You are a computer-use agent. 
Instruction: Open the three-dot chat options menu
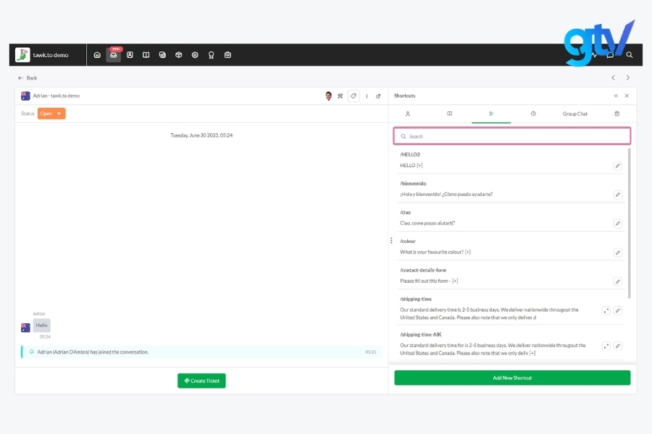point(367,95)
